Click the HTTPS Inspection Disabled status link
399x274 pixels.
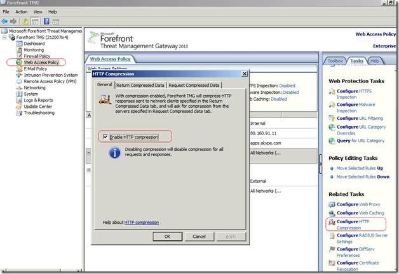click(287, 86)
